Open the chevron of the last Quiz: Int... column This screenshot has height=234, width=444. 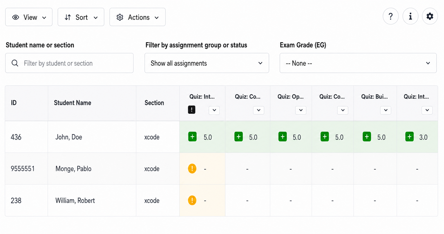[x=427, y=110]
